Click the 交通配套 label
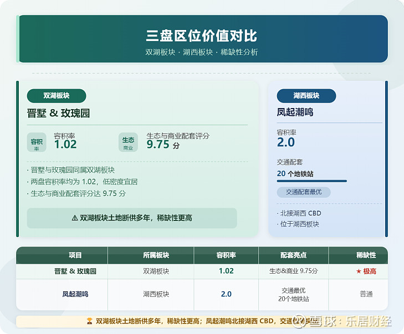This screenshot has height=334, width=404. click(x=290, y=162)
